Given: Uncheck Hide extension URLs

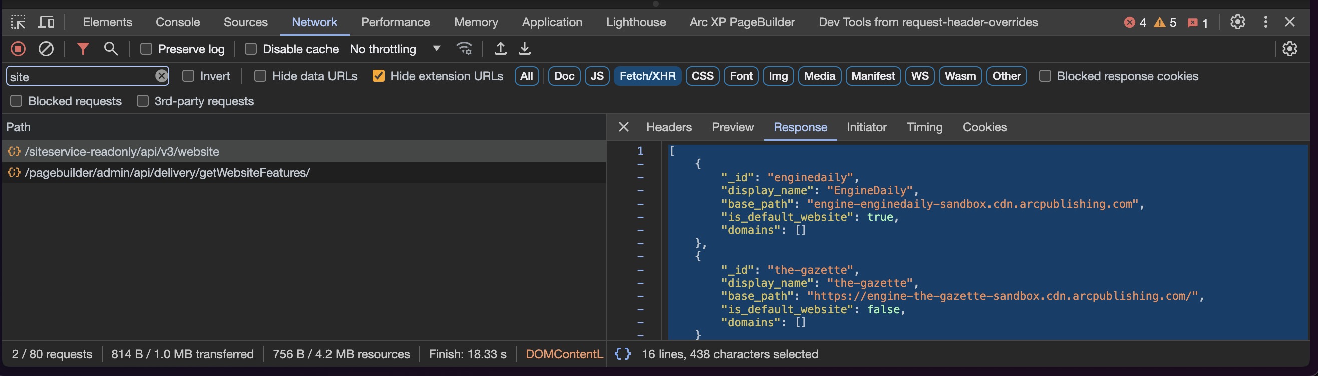Looking at the screenshot, I should pyautogui.click(x=379, y=76).
